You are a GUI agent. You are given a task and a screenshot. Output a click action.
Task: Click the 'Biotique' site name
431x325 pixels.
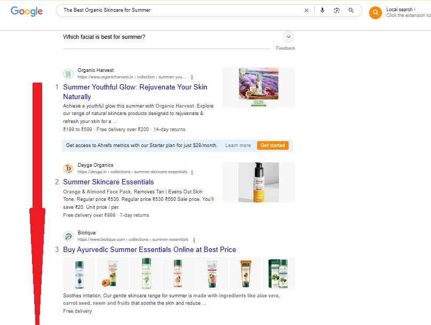pyautogui.click(x=86, y=233)
